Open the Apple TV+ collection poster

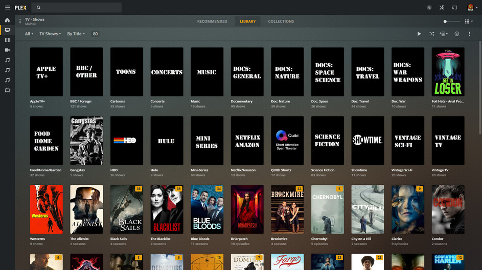[47, 72]
